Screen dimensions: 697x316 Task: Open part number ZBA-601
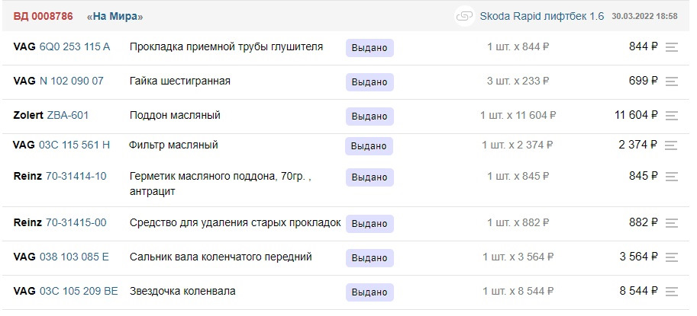pyautogui.click(x=68, y=115)
